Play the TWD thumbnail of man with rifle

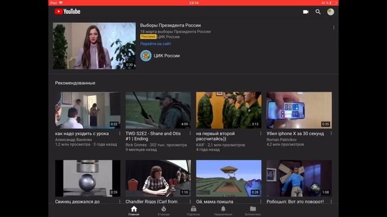[x=158, y=110]
